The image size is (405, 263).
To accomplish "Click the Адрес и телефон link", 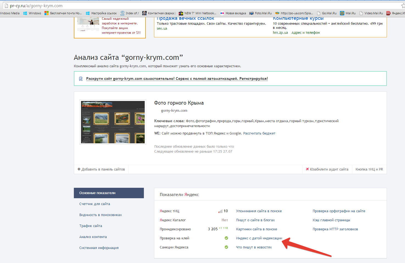I will pos(306,33).
